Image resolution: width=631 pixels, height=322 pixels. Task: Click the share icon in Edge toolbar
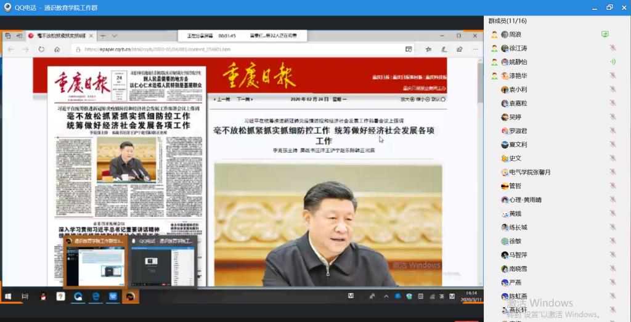(x=459, y=49)
